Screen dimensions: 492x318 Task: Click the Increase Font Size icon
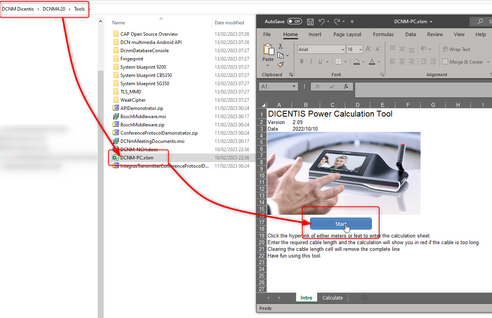368,49
